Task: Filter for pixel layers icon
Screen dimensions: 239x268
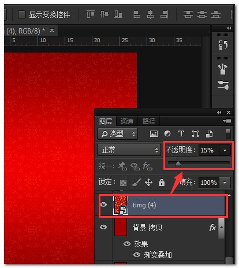Action: click(154, 133)
